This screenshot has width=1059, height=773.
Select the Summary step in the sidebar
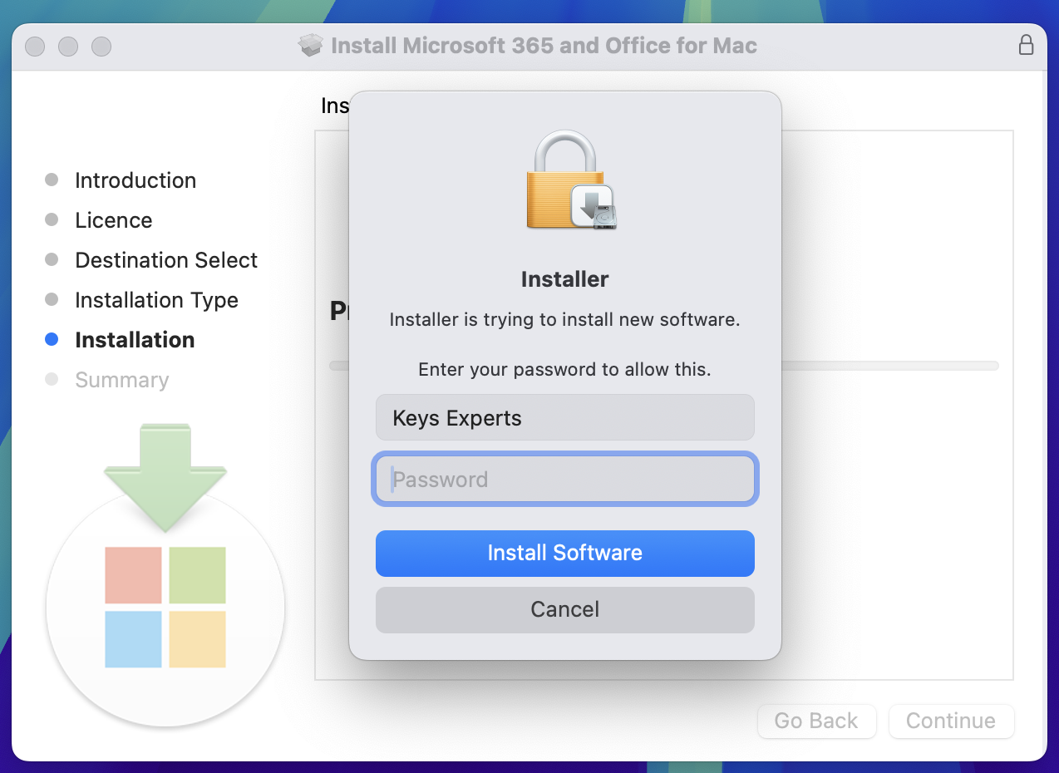tap(121, 380)
